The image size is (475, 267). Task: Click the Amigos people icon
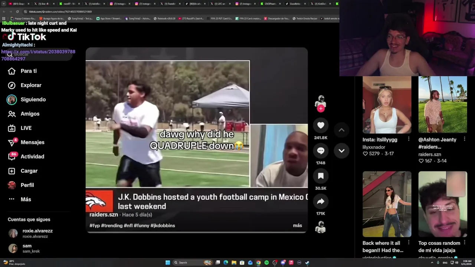pyautogui.click(x=12, y=114)
